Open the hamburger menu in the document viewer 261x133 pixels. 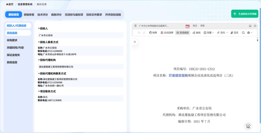point(135,26)
